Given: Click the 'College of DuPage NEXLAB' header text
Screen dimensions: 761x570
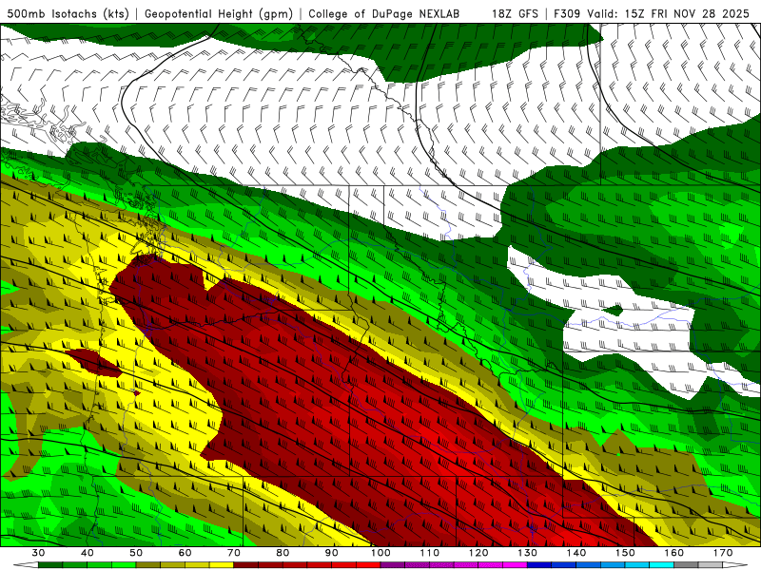Looking at the screenshot, I should coord(383,14).
